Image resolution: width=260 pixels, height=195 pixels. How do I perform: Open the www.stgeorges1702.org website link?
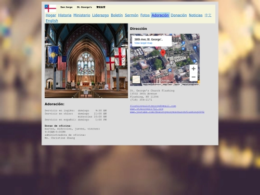pos(146,109)
